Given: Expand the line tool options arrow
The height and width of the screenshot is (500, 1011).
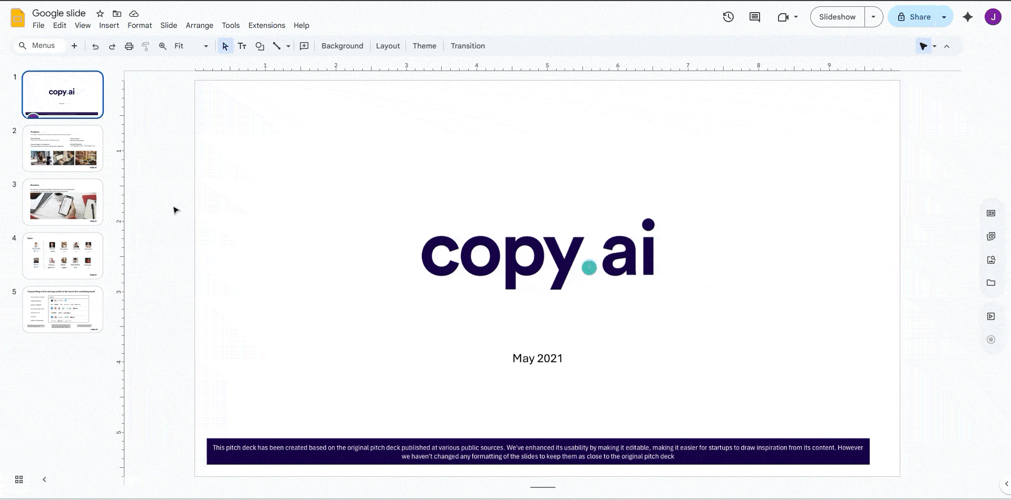Looking at the screenshot, I should tap(288, 46).
